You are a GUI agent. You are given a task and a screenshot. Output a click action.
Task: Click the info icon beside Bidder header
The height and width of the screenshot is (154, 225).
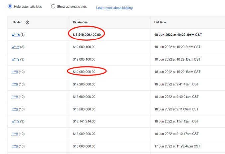tap(27, 22)
